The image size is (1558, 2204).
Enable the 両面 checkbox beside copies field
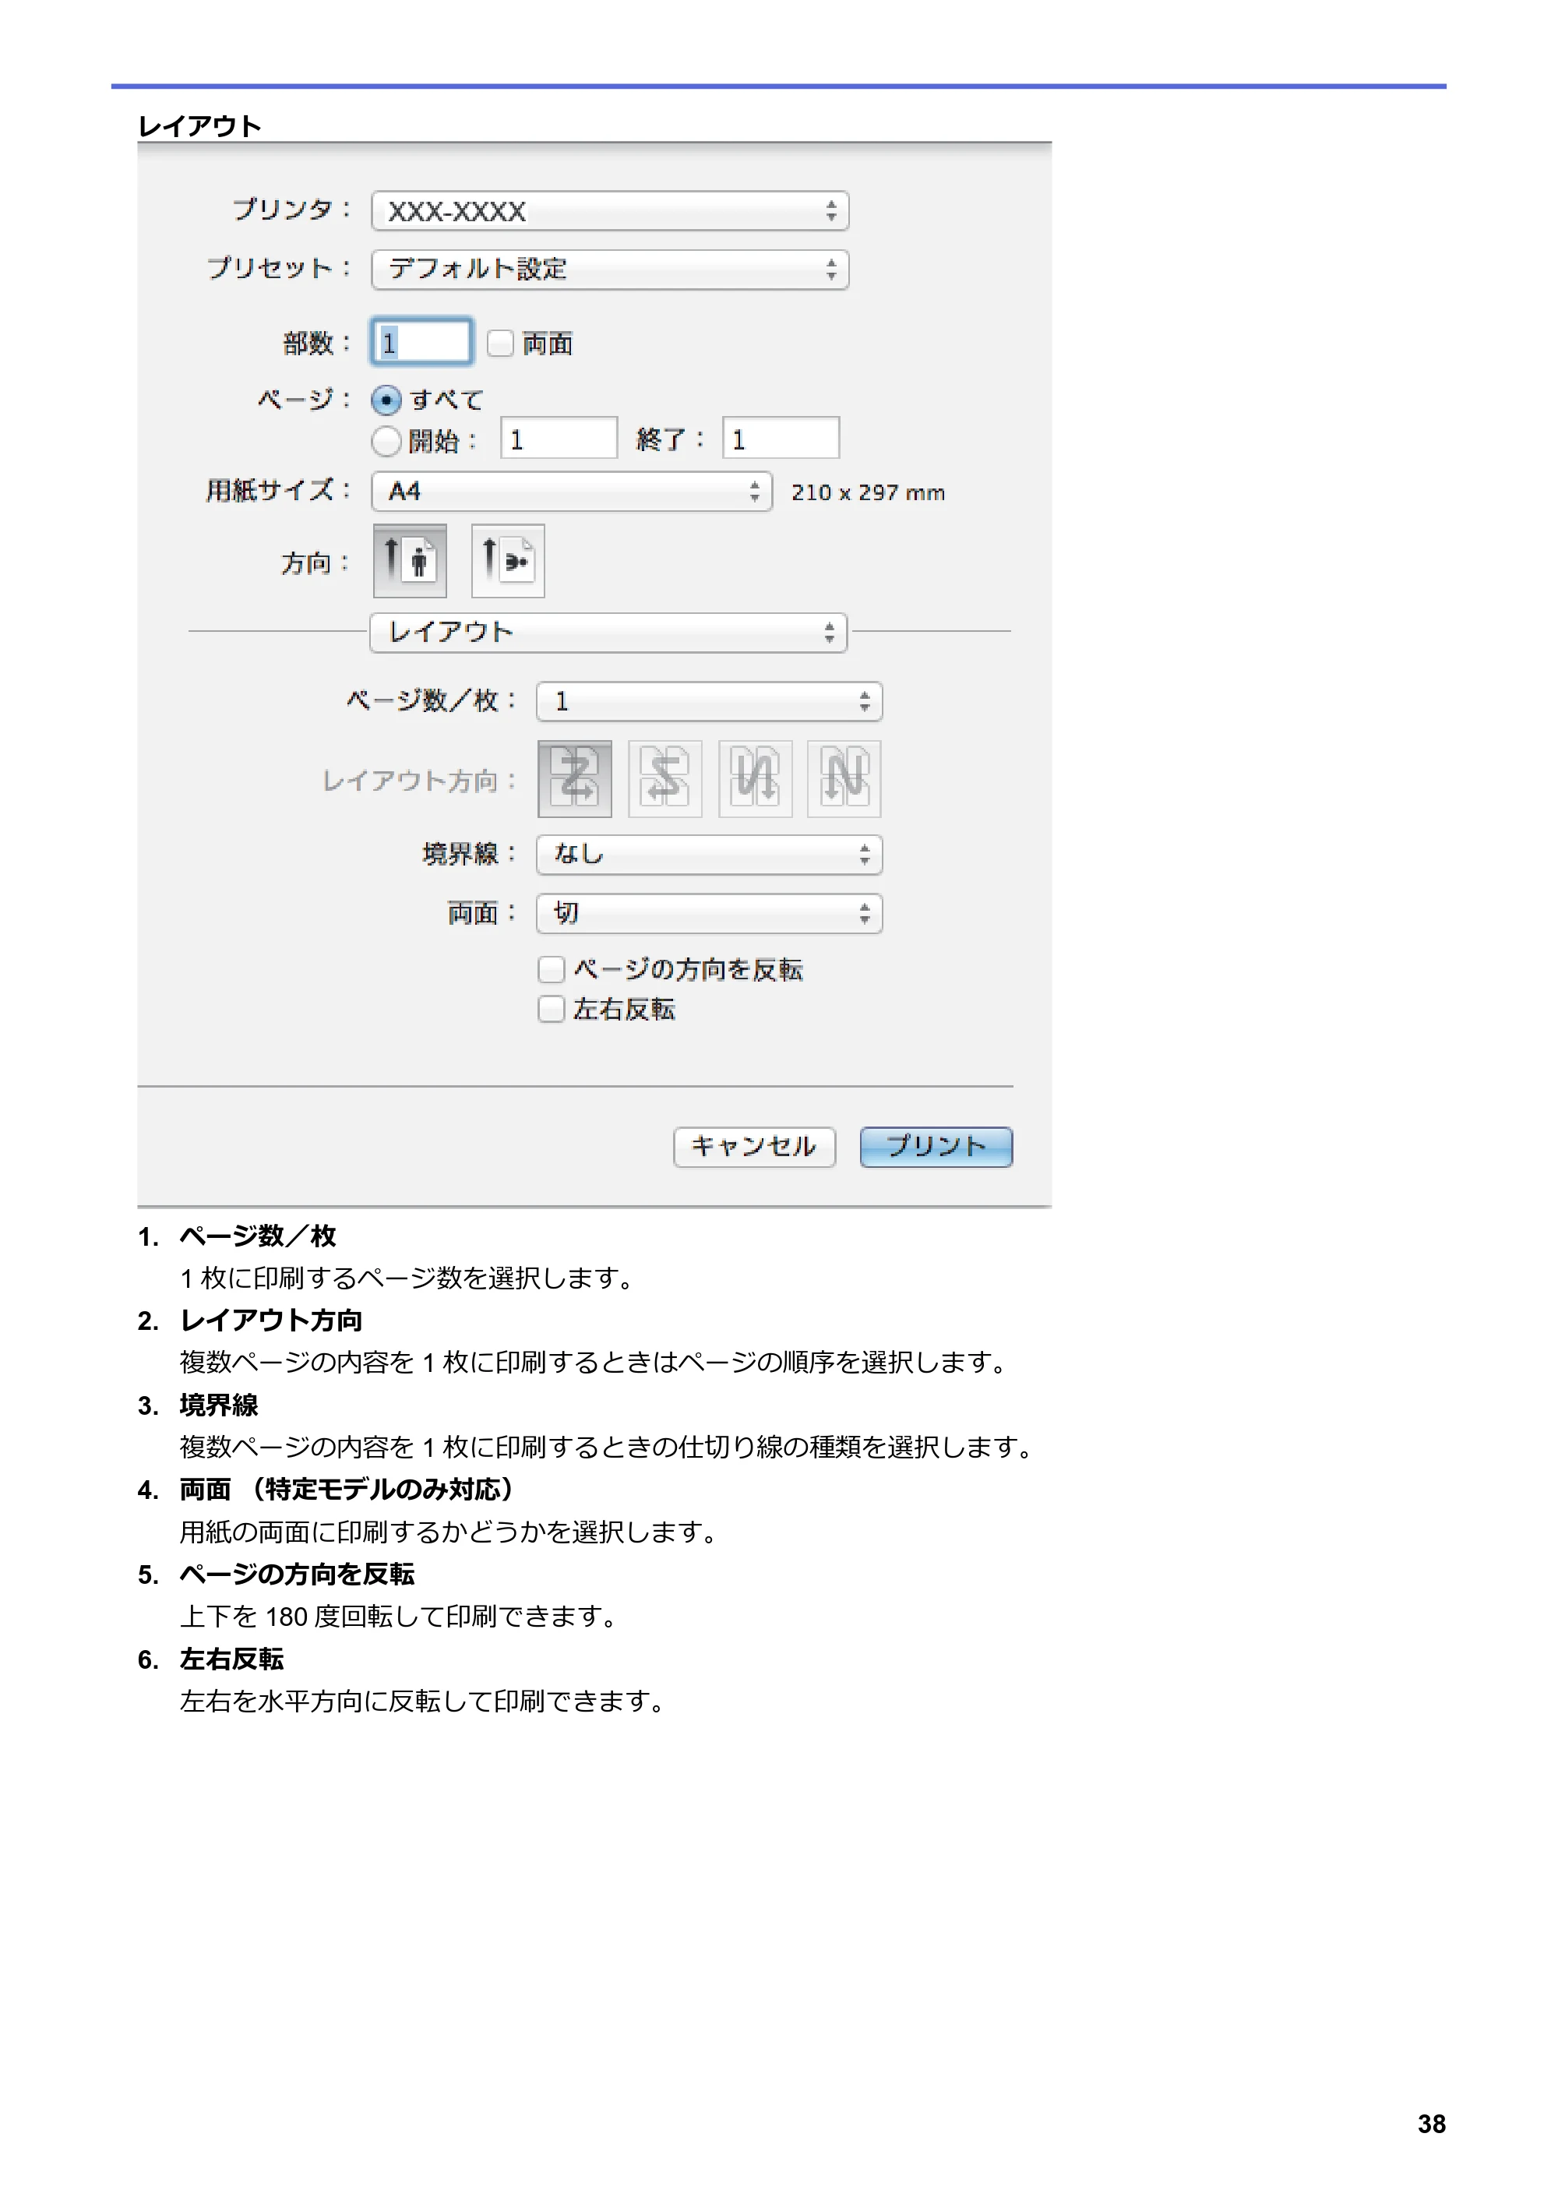point(500,343)
